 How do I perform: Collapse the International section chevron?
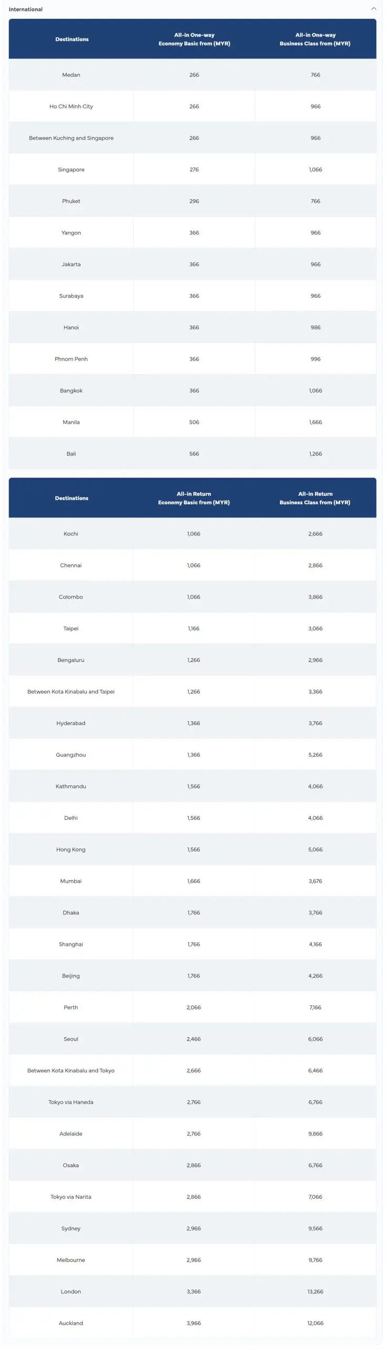click(x=374, y=9)
